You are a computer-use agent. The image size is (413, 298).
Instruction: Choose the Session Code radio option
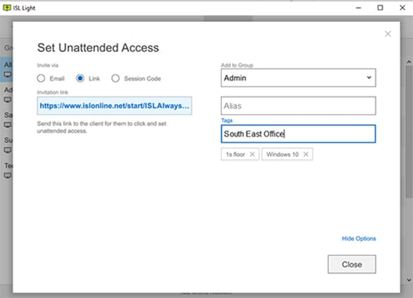pos(116,78)
